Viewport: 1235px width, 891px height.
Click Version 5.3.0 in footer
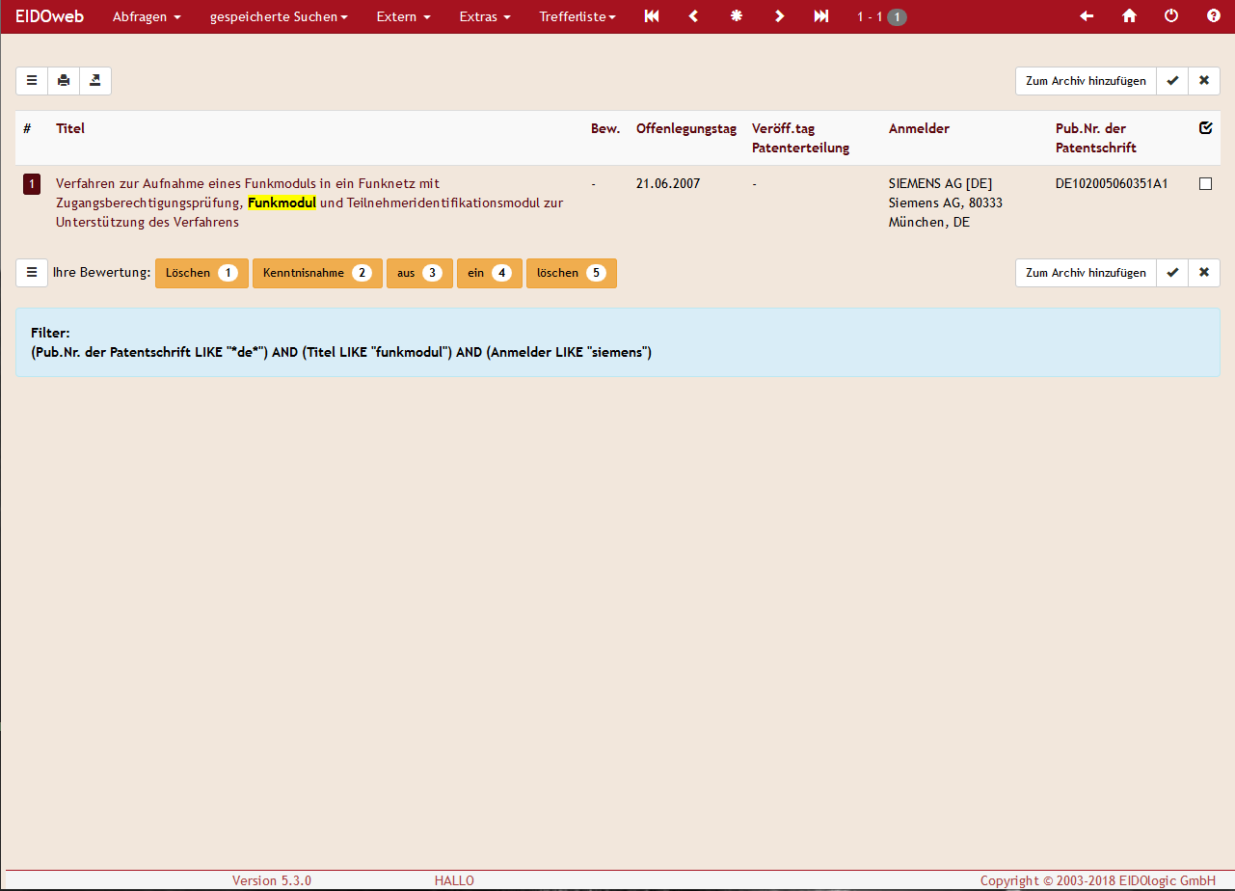pyautogui.click(x=272, y=880)
